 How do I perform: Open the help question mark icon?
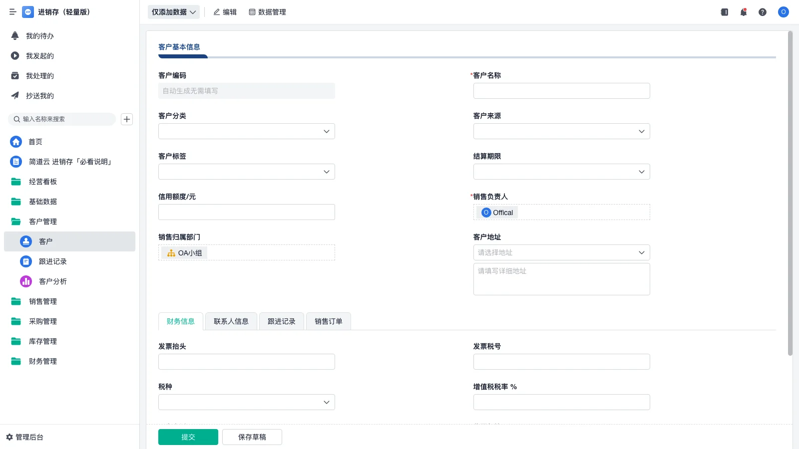763,12
